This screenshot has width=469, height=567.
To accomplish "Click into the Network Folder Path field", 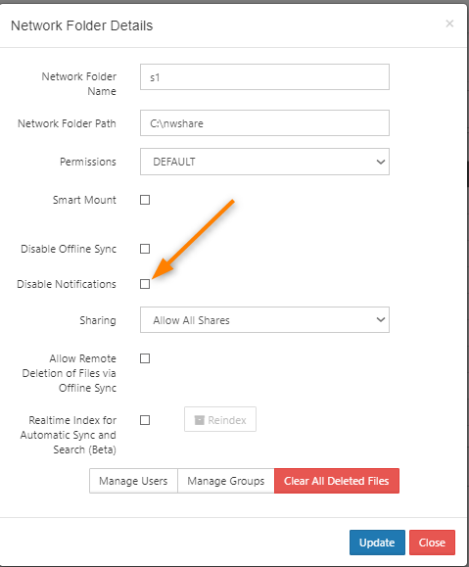I will coord(264,123).
